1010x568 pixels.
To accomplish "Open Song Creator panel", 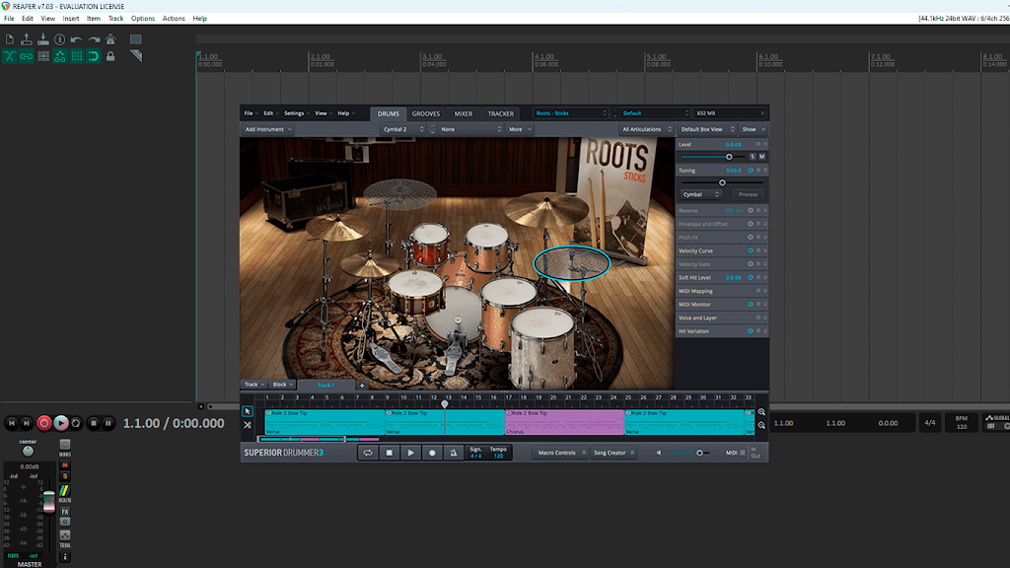I will (613, 453).
